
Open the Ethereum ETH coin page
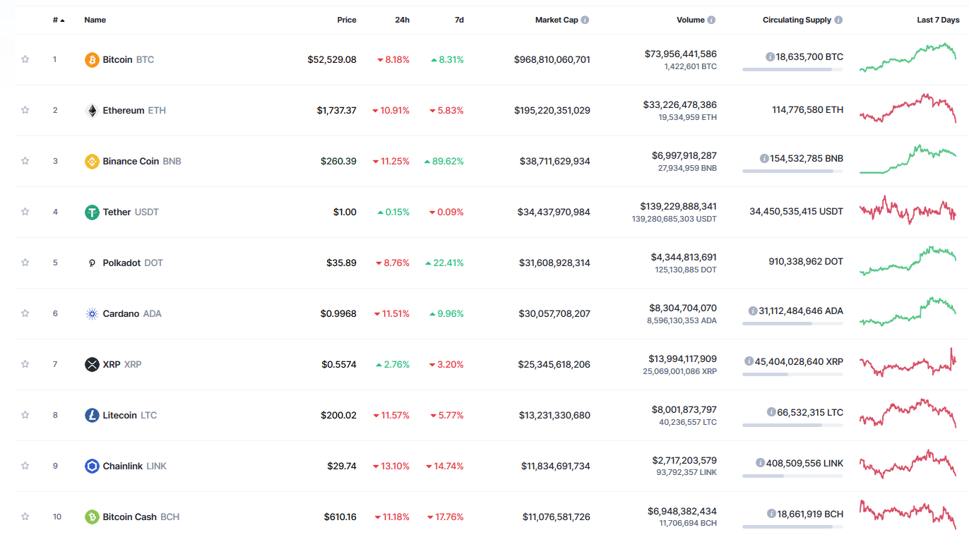(x=134, y=111)
